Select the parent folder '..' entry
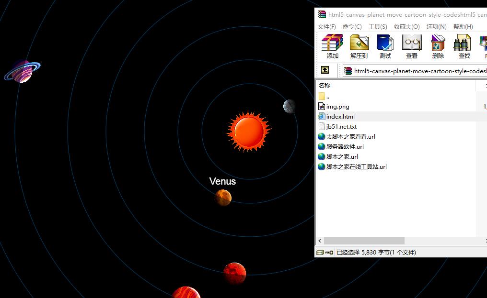The image size is (487, 298). tap(324, 97)
